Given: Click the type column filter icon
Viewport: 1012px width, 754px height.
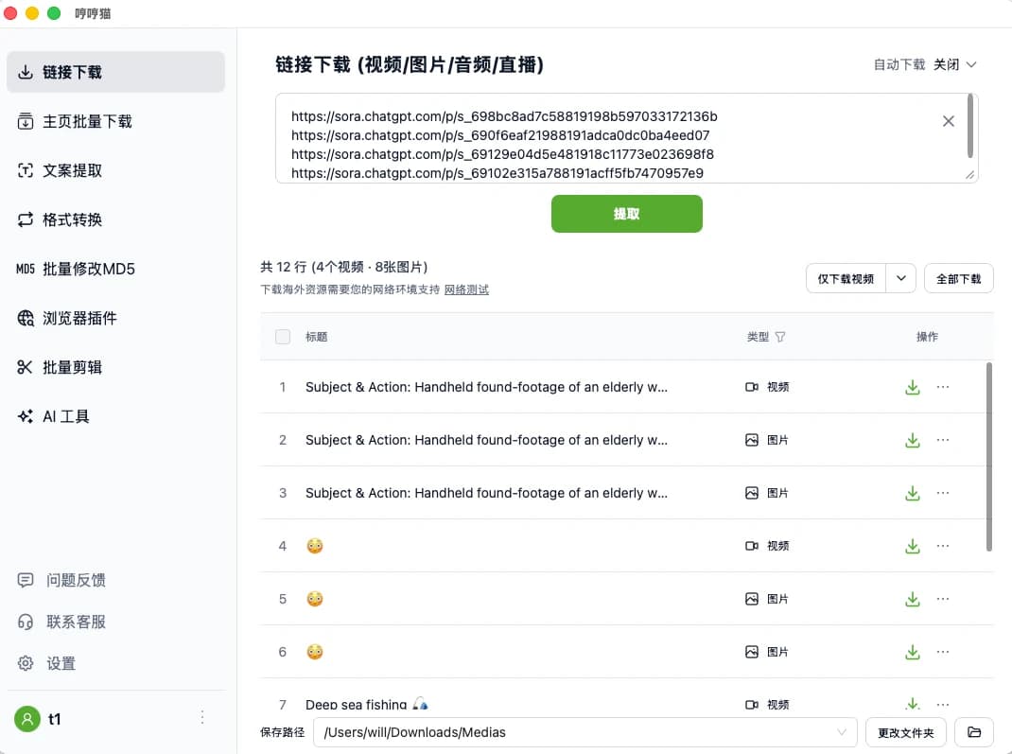Looking at the screenshot, I should [x=780, y=337].
